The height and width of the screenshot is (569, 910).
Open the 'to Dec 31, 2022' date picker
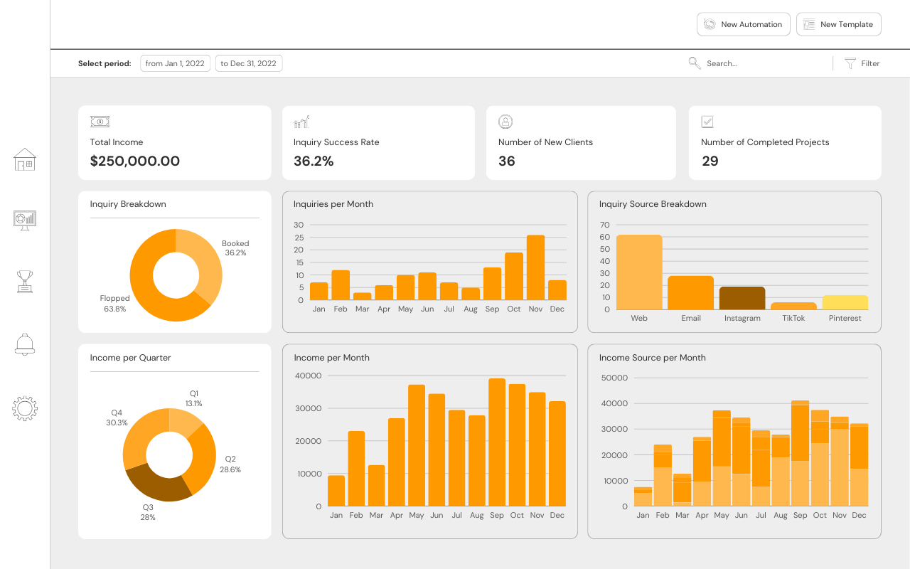(x=248, y=63)
